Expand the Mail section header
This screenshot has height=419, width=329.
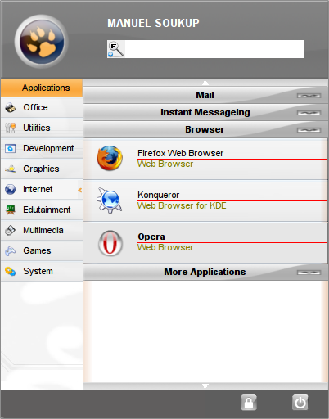(205, 95)
